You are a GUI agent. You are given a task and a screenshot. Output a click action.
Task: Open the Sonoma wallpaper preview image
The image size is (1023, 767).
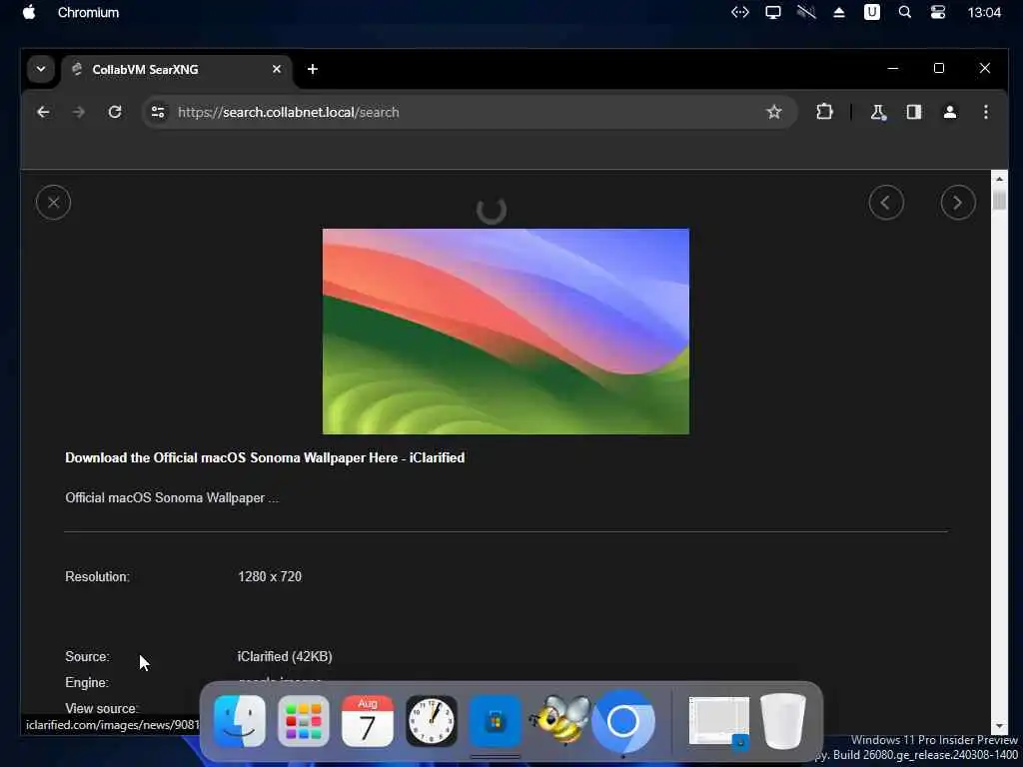[506, 332]
